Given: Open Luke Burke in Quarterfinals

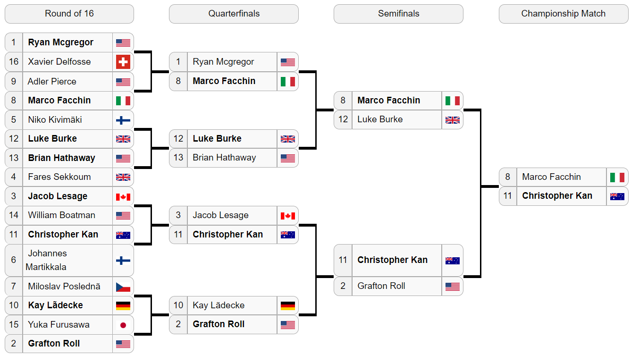Looking at the screenshot, I should 217,139.
